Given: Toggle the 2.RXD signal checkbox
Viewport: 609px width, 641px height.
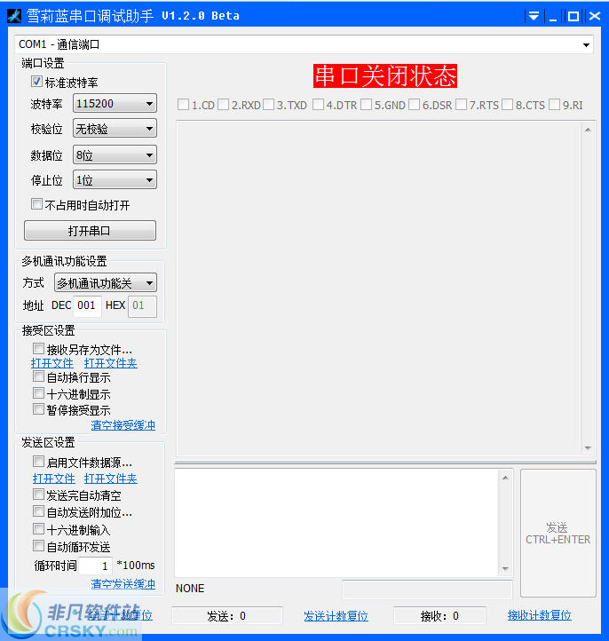Looking at the screenshot, I should point(223,105).
